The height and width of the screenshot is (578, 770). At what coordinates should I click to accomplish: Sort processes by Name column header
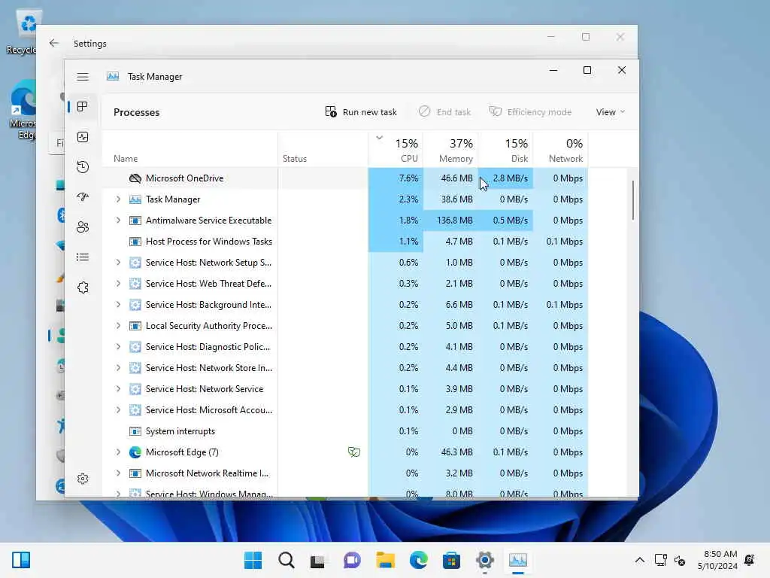click(189, 150)
